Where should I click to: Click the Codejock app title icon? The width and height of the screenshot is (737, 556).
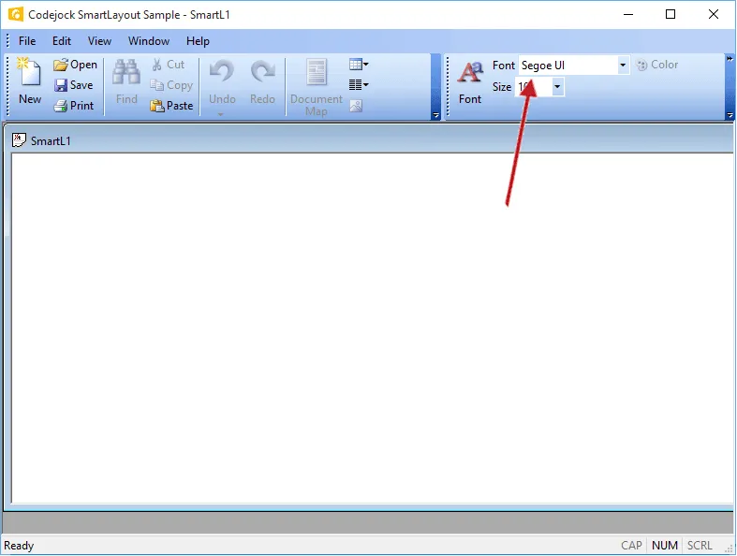(16, 15)
